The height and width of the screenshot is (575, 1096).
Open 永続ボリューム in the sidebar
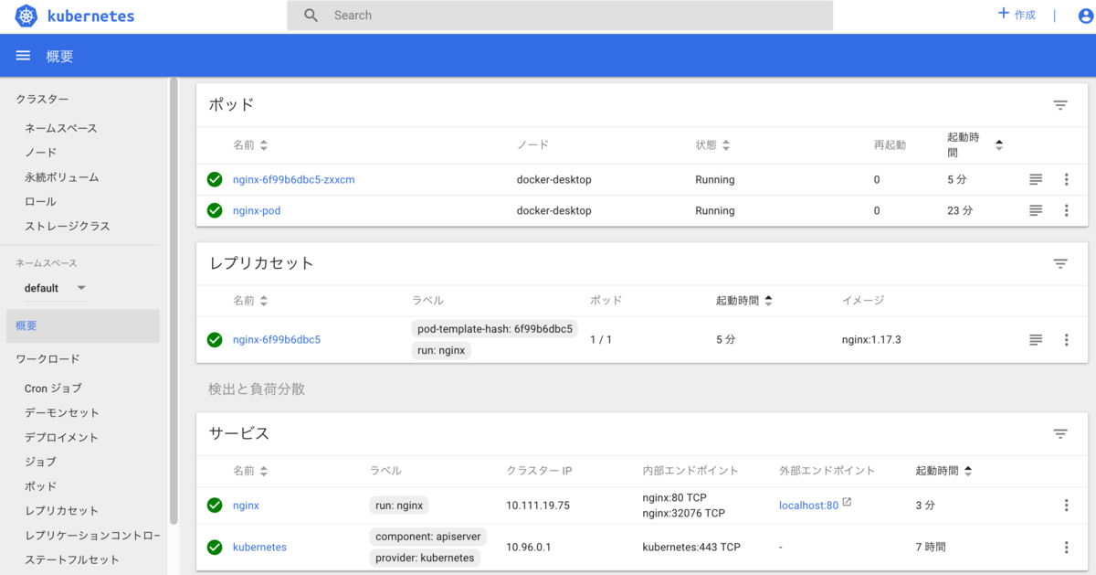[62, 177]
